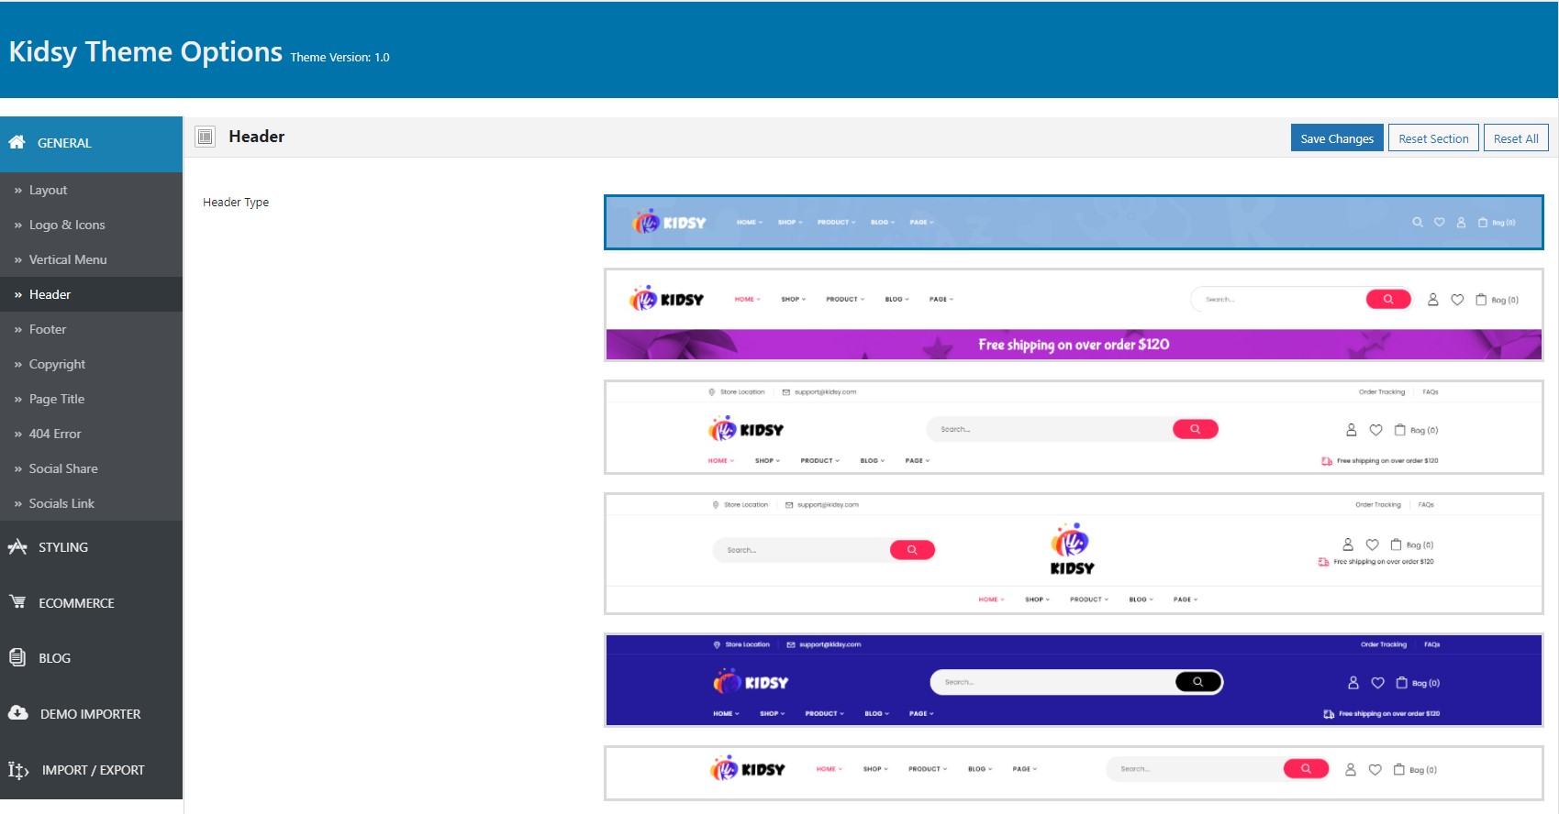
Task: Click the General home icon in sidebar
Action: [17, 142]
